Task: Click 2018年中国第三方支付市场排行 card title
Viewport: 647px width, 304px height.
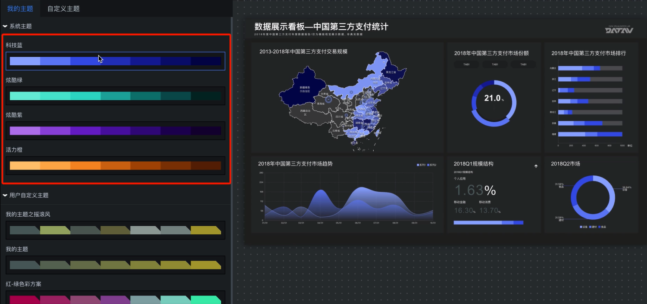Action: pos(588,53)
